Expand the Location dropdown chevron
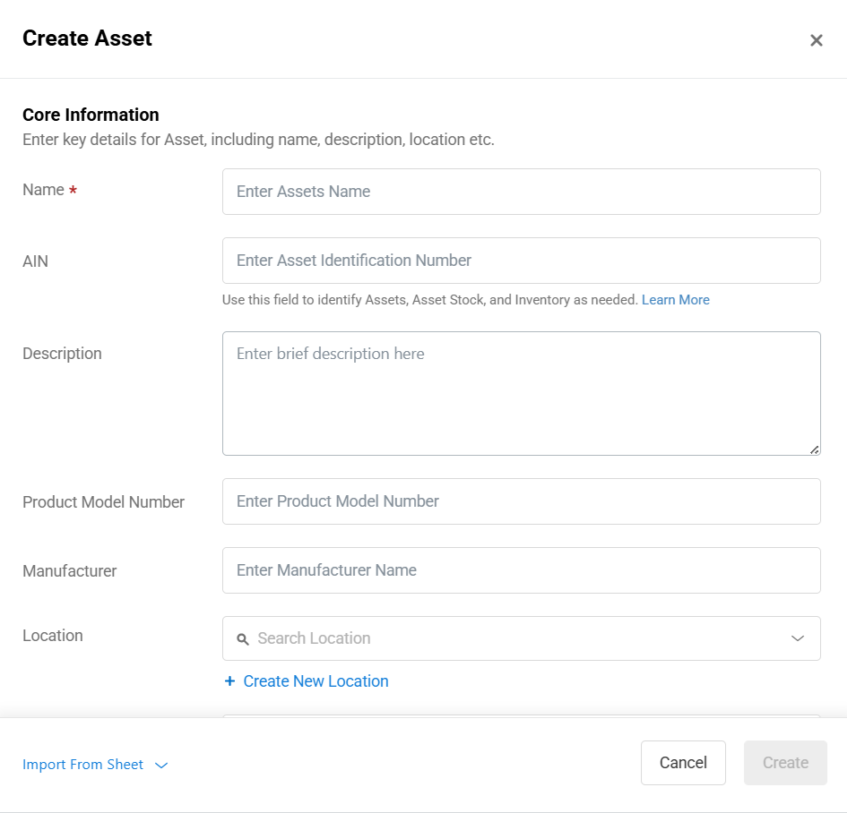This screenshot has height=813, width=847. 798,638
